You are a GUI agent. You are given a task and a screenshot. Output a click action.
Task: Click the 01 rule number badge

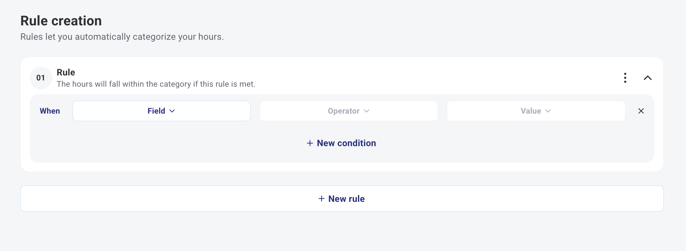coord(41,78)
